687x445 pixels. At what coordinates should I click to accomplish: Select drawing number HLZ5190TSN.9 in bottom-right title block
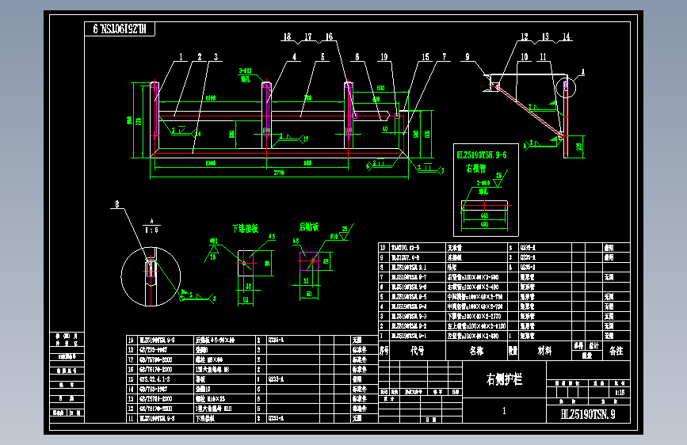click(588, 414)
